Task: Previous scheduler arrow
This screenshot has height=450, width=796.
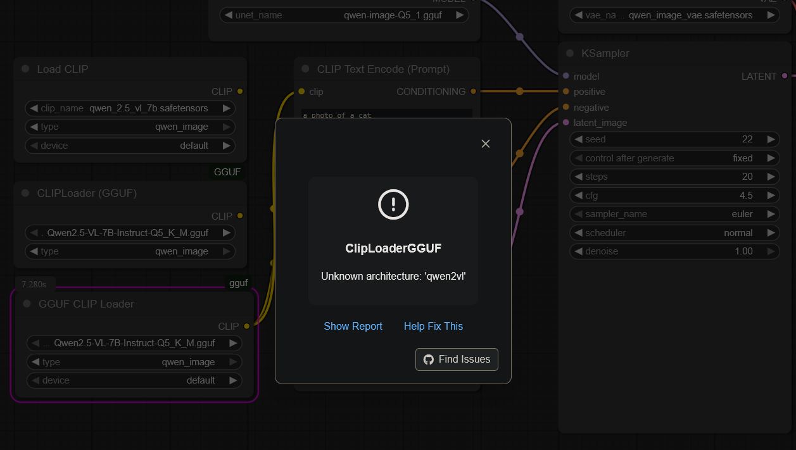Action: point(578,233)
